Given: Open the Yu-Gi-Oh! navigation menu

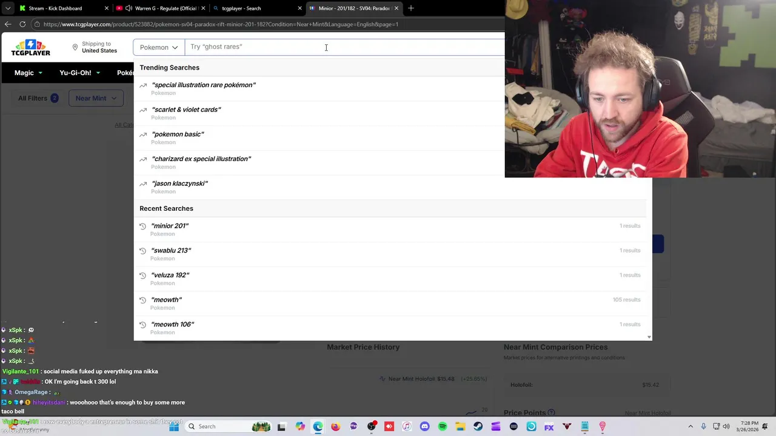Looking at the screenshot, I should (79, 73).
